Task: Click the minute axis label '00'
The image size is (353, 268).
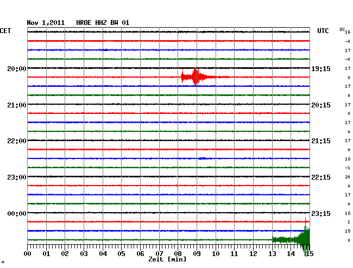Action: [28, 253]
